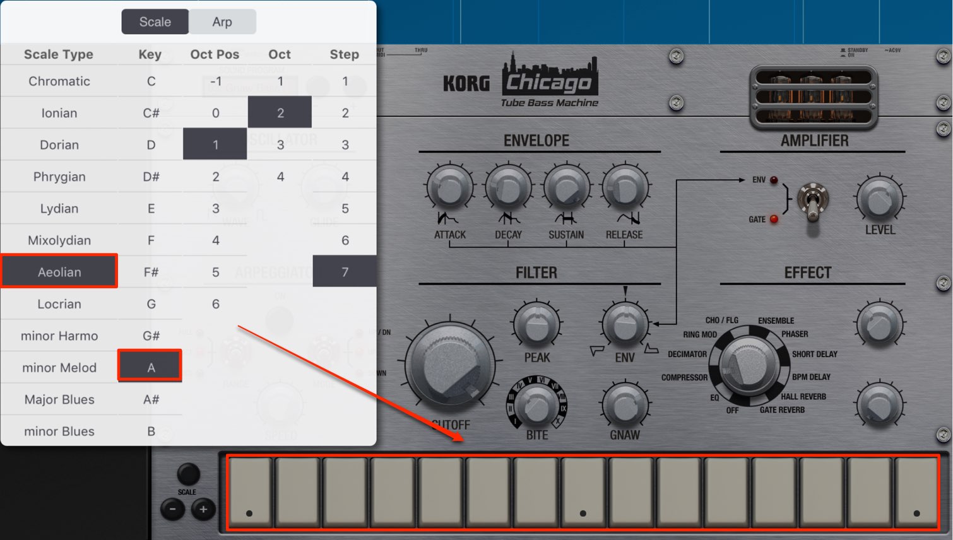Pick Lydian scale type
The width and height of the screenshot is (953, 540).
(x=59, y=208)
